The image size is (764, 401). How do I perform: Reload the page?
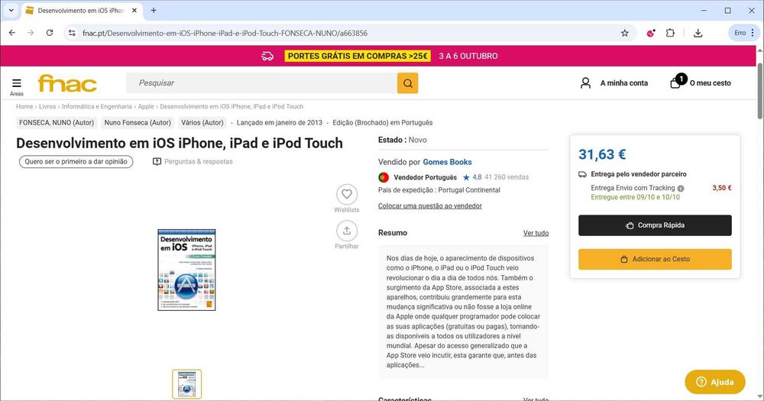tap(50, 33)
